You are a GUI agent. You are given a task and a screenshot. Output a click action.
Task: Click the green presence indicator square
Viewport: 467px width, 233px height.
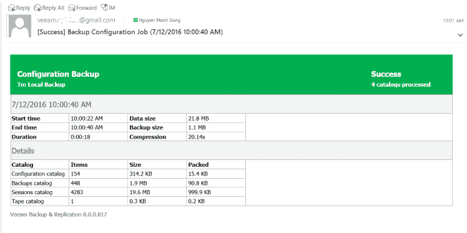135,20
